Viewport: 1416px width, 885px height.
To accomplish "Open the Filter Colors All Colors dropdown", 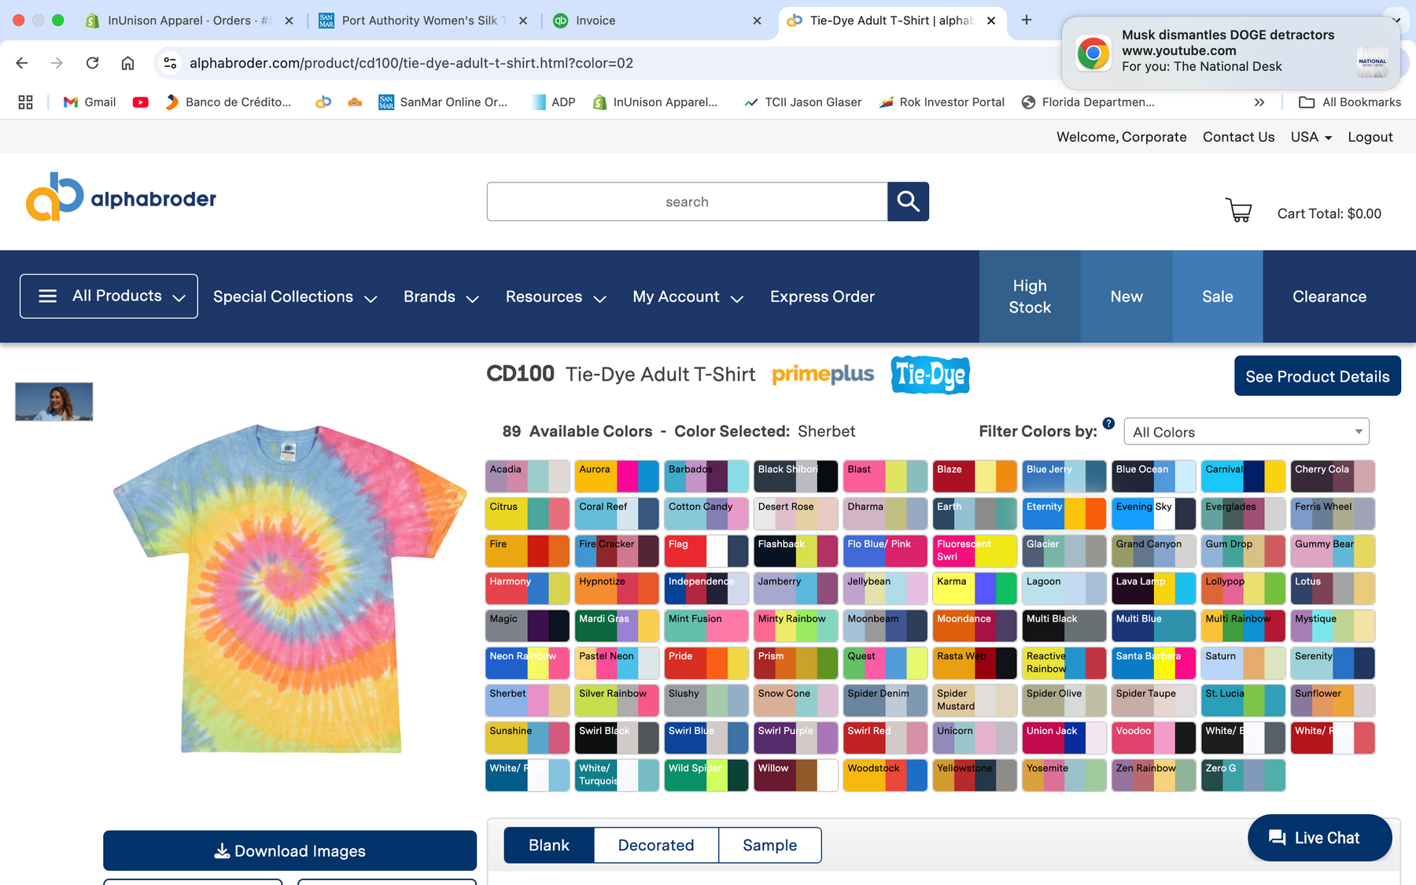I will [1247, 432].
